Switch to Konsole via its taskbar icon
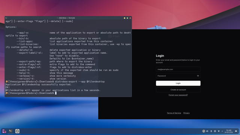 [x=10, y=131]
